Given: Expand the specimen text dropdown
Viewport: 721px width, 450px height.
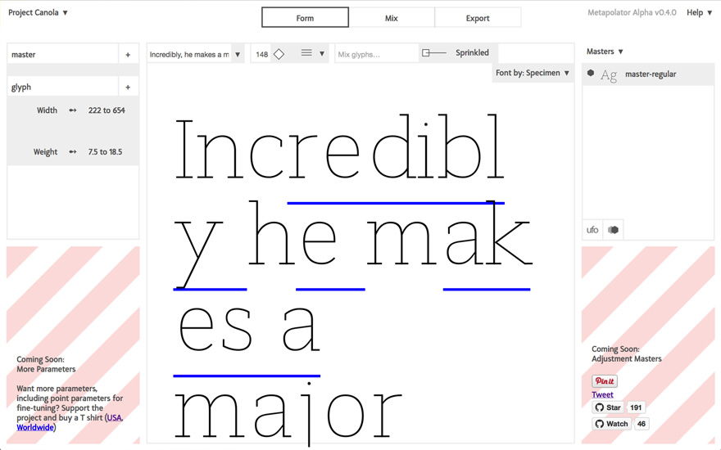Looking at the screenshot, I should pyautogui.click(x=238, y=55).
